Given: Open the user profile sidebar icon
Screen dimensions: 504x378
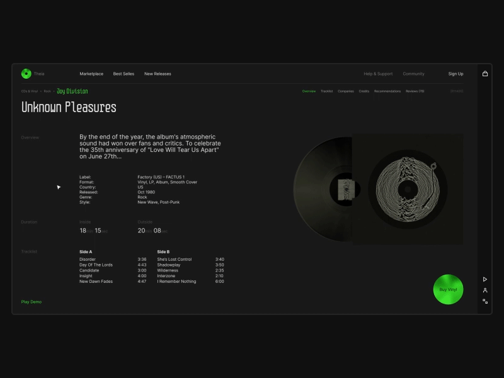Looking at the screenshot, I should (485, 290).
